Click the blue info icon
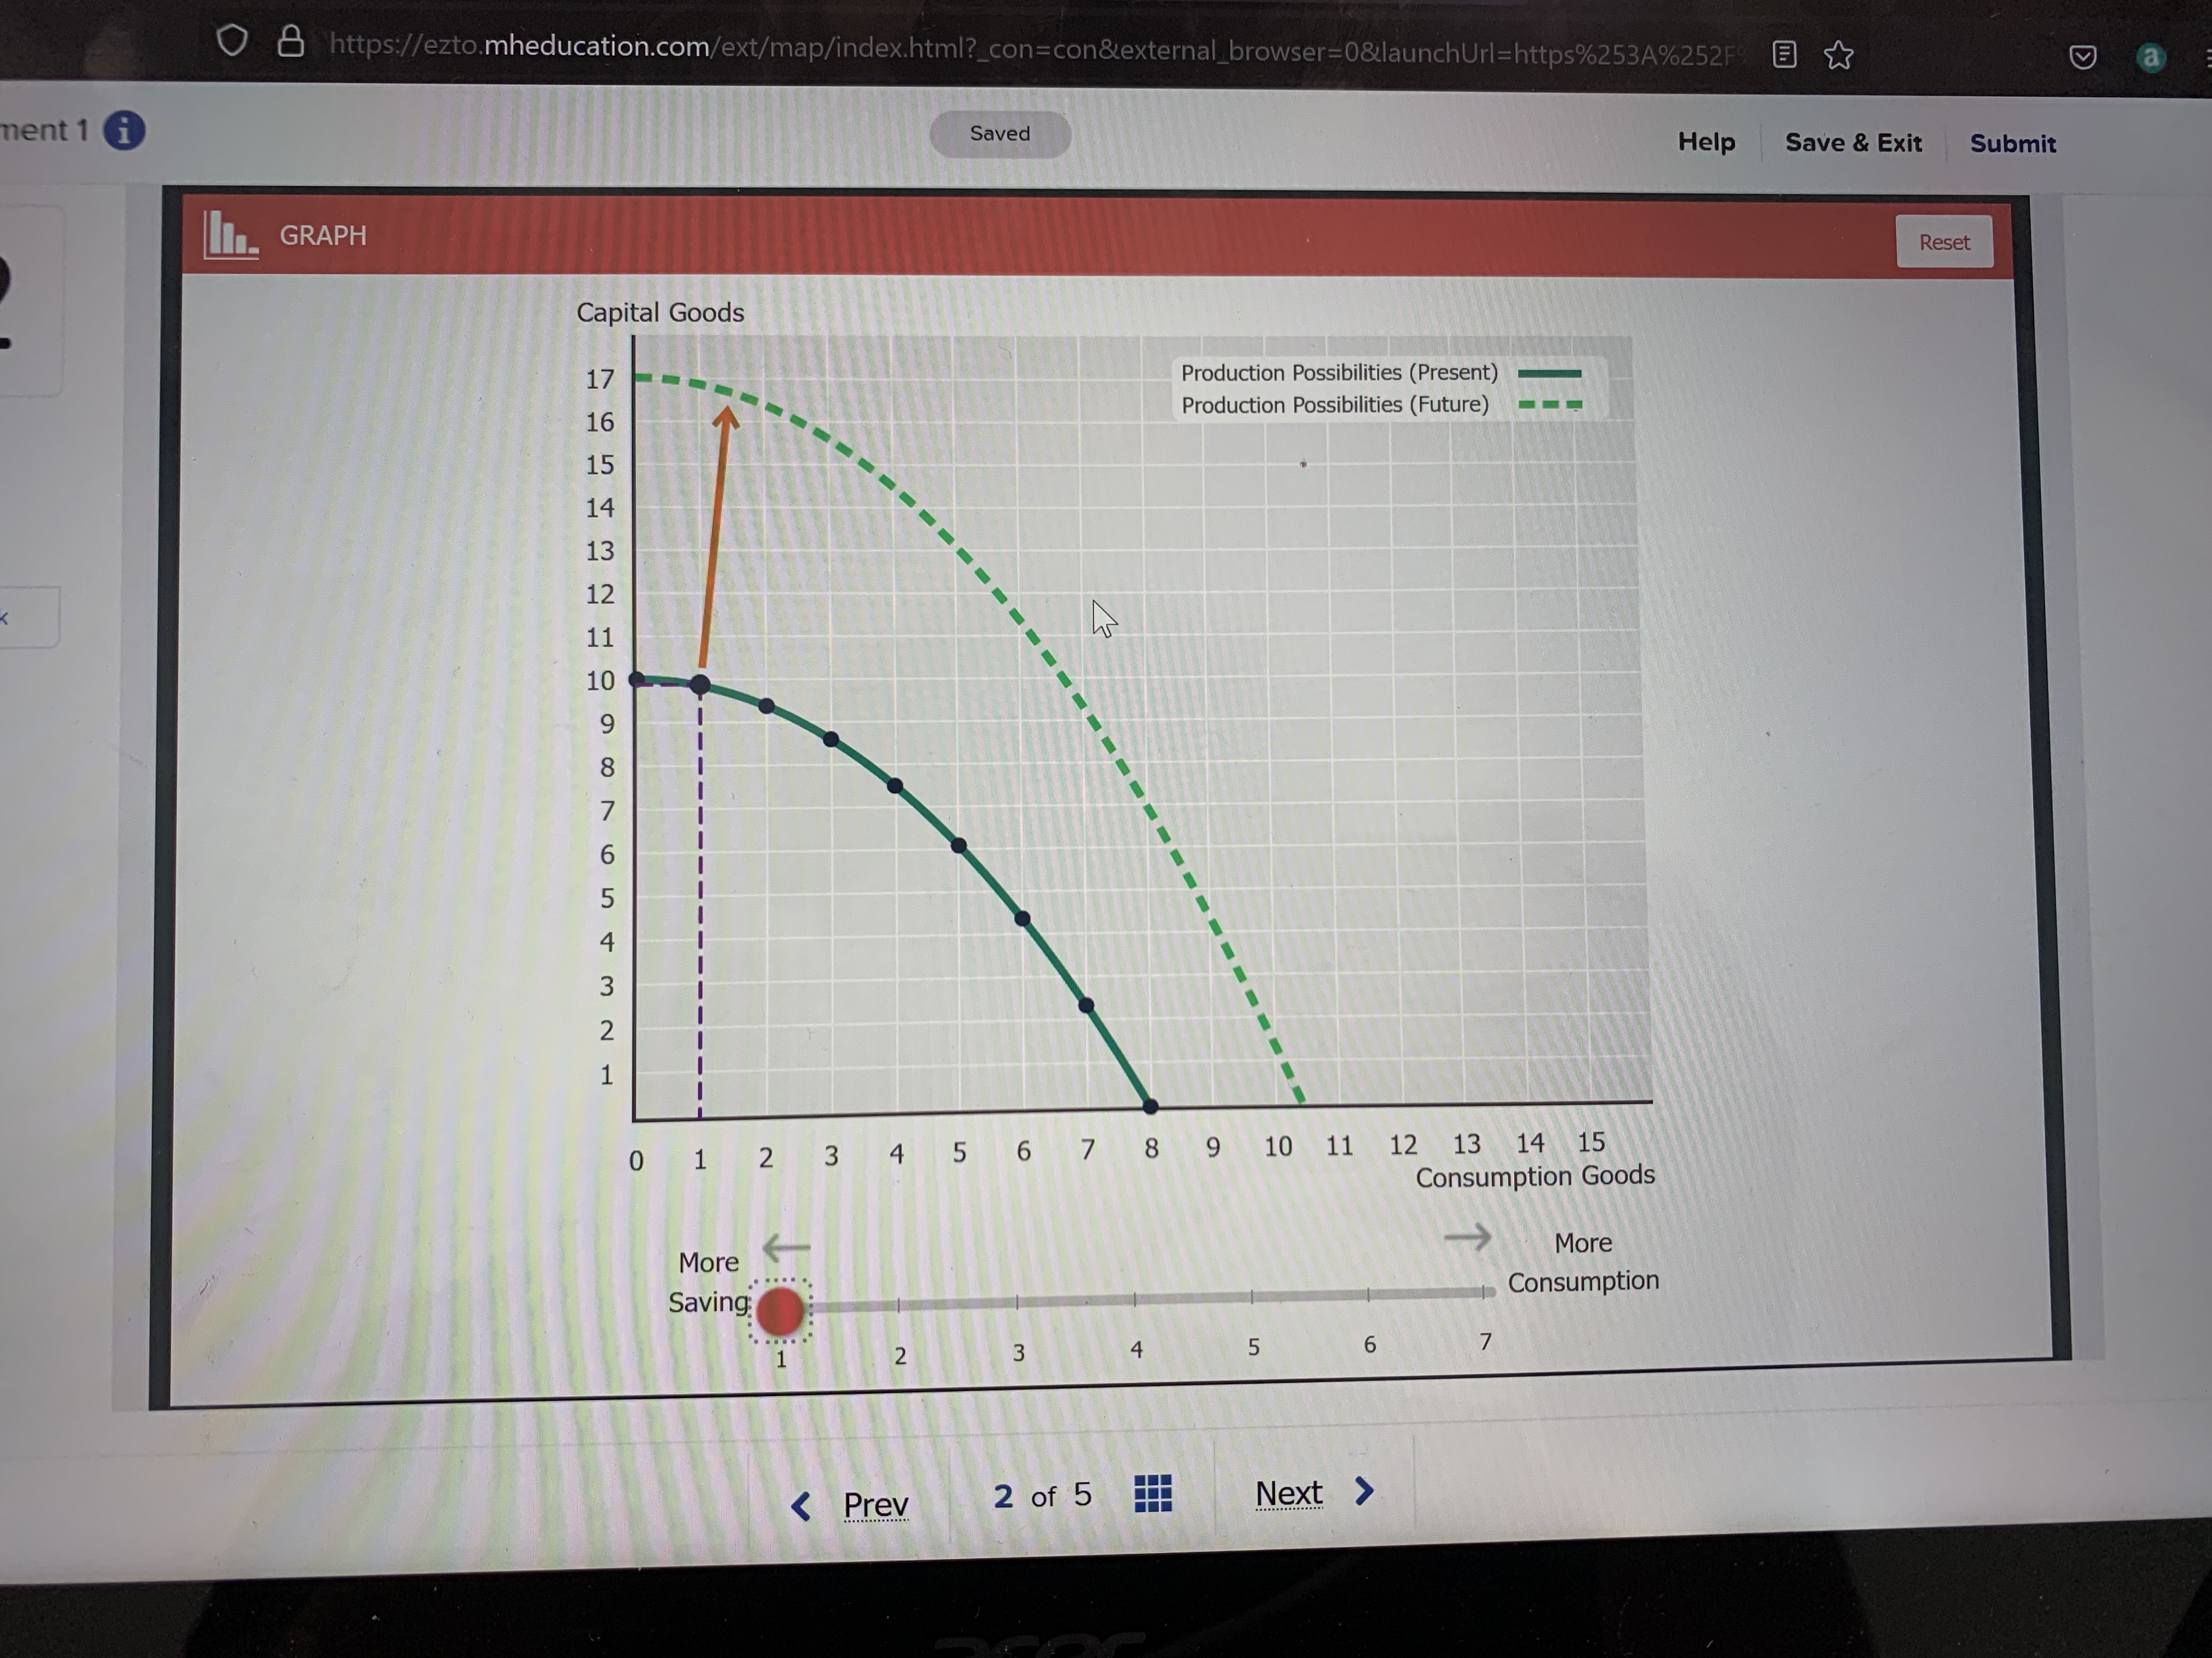2212x1658 pixels. [124, 131]
